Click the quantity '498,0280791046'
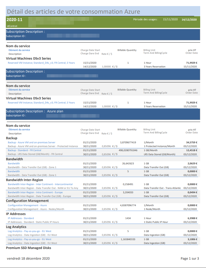 click(128, 150)
